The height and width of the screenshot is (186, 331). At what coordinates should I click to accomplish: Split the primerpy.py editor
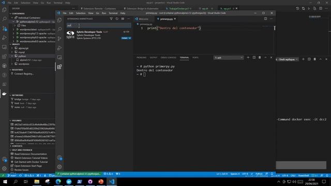point(265,19)
